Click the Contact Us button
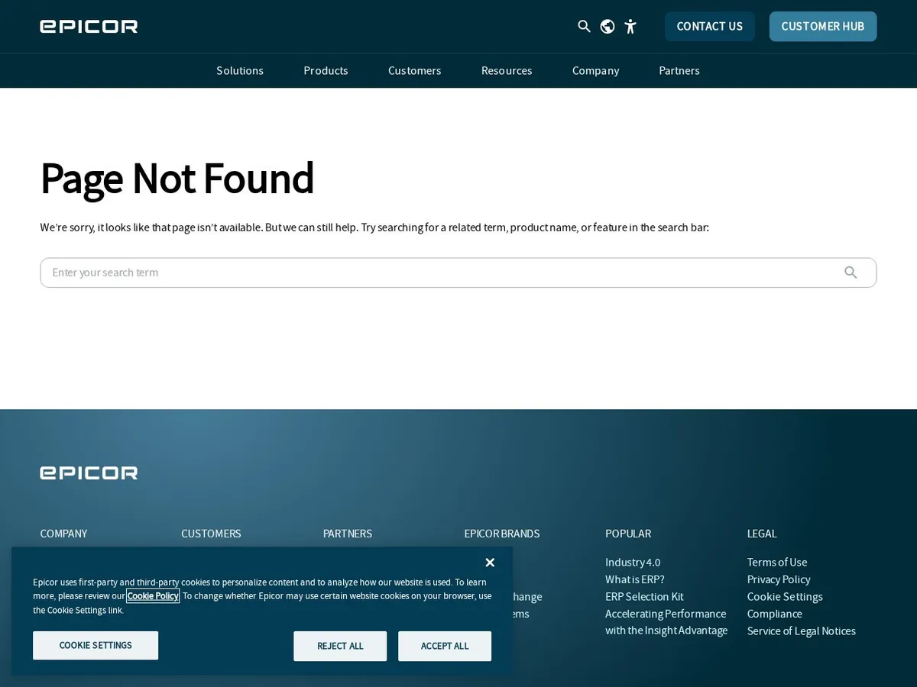The width and height of the screenshot is (917, 687). click(x=710, y=27)
